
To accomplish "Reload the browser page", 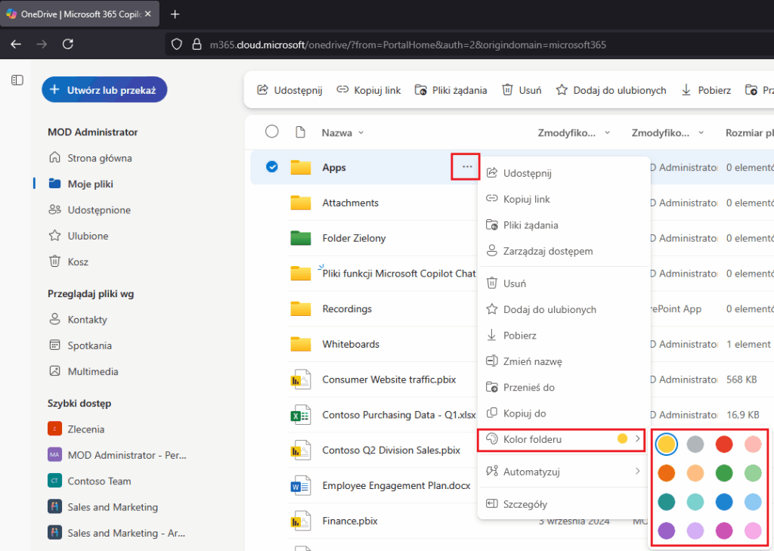I will [x=68, y=44].
